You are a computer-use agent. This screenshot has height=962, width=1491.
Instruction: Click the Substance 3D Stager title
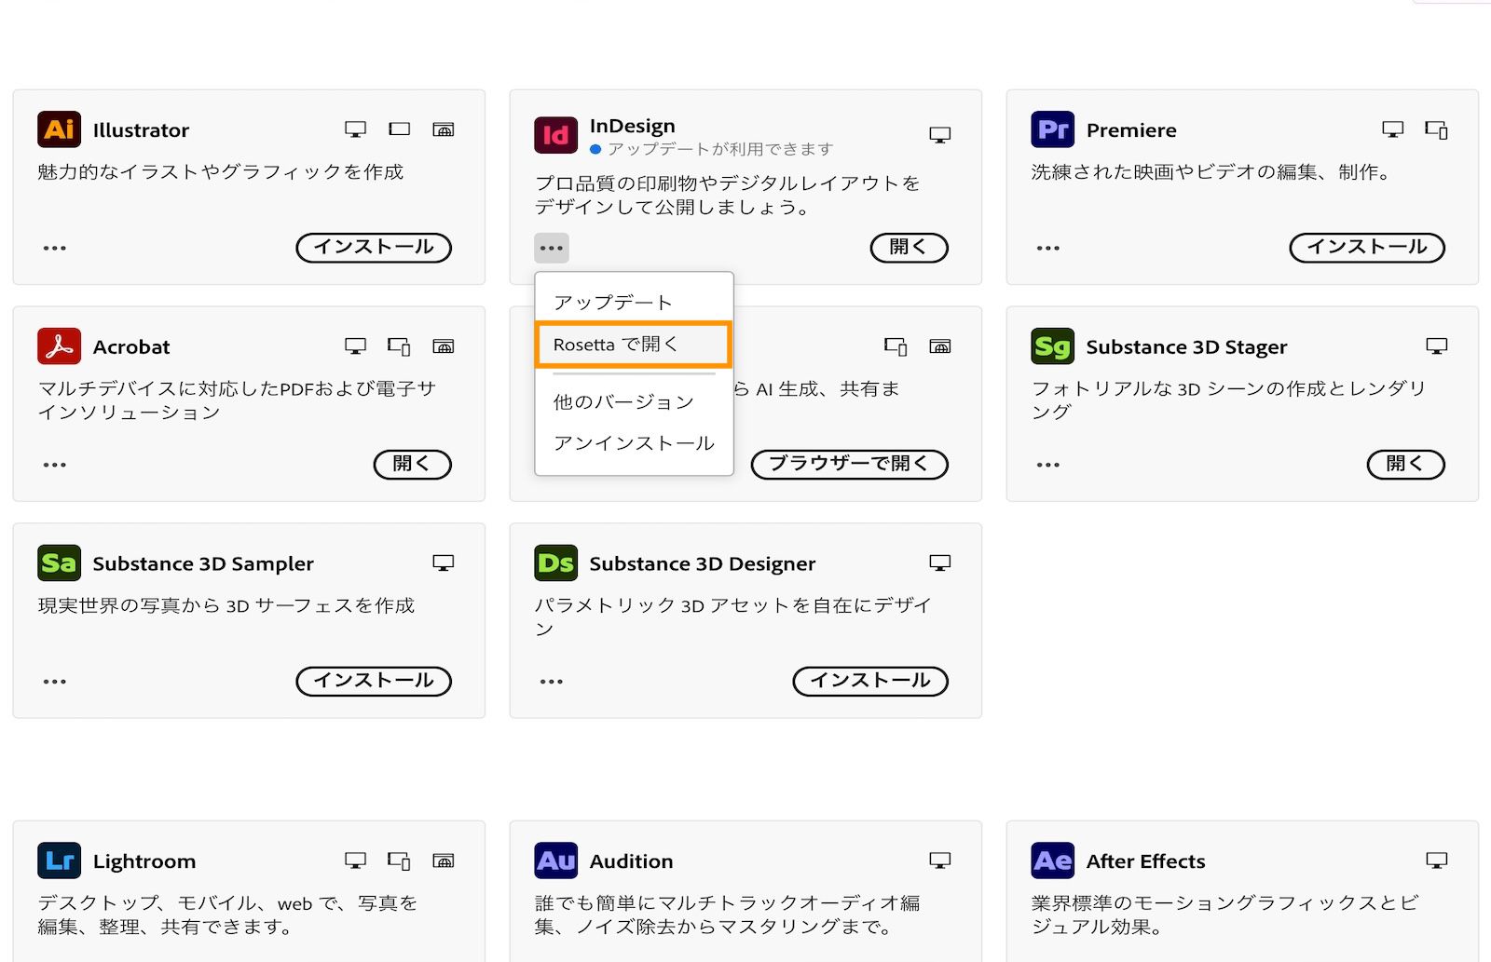point(1186,347)
